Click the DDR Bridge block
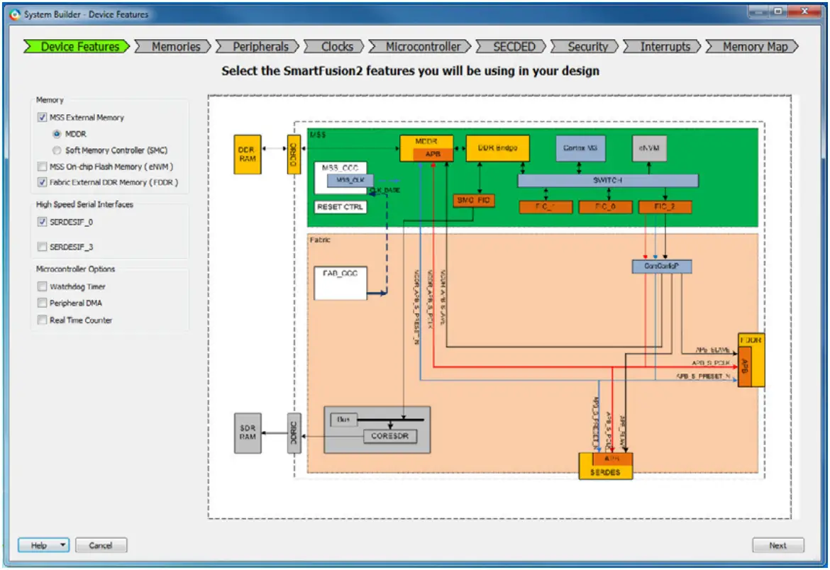 [497, 147]
